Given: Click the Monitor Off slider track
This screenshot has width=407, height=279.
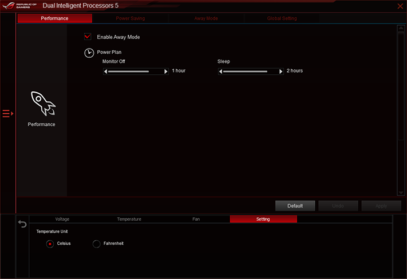Looking at the screenshot, I should [x=136, y=71].
